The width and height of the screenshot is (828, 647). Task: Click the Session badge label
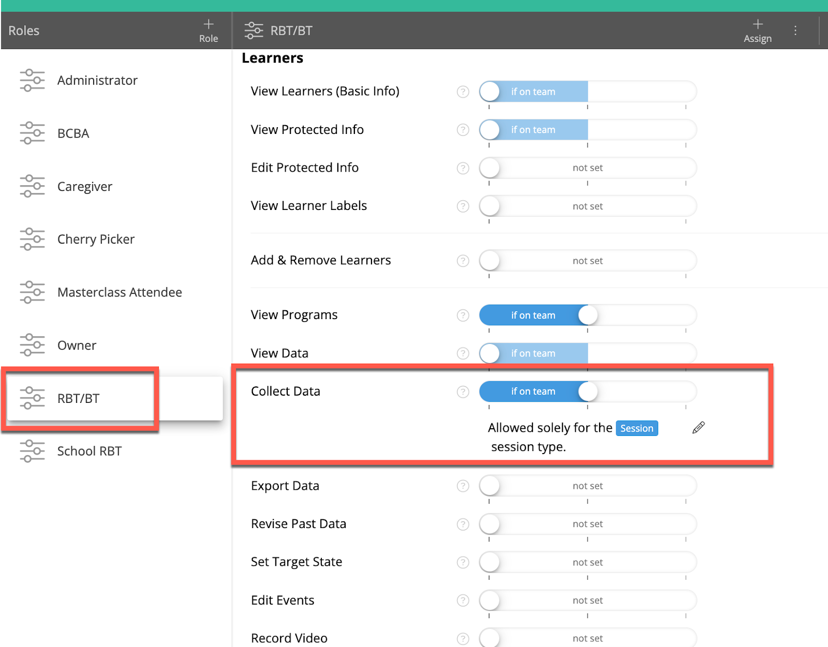pyautogui.click(x=637, y=428)
